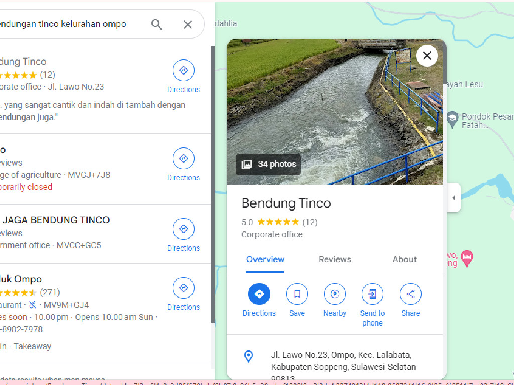Click the Plus Code MVCC+GC5 text
The width and height of the screenshot is (514, 385).
click(79, 245)
